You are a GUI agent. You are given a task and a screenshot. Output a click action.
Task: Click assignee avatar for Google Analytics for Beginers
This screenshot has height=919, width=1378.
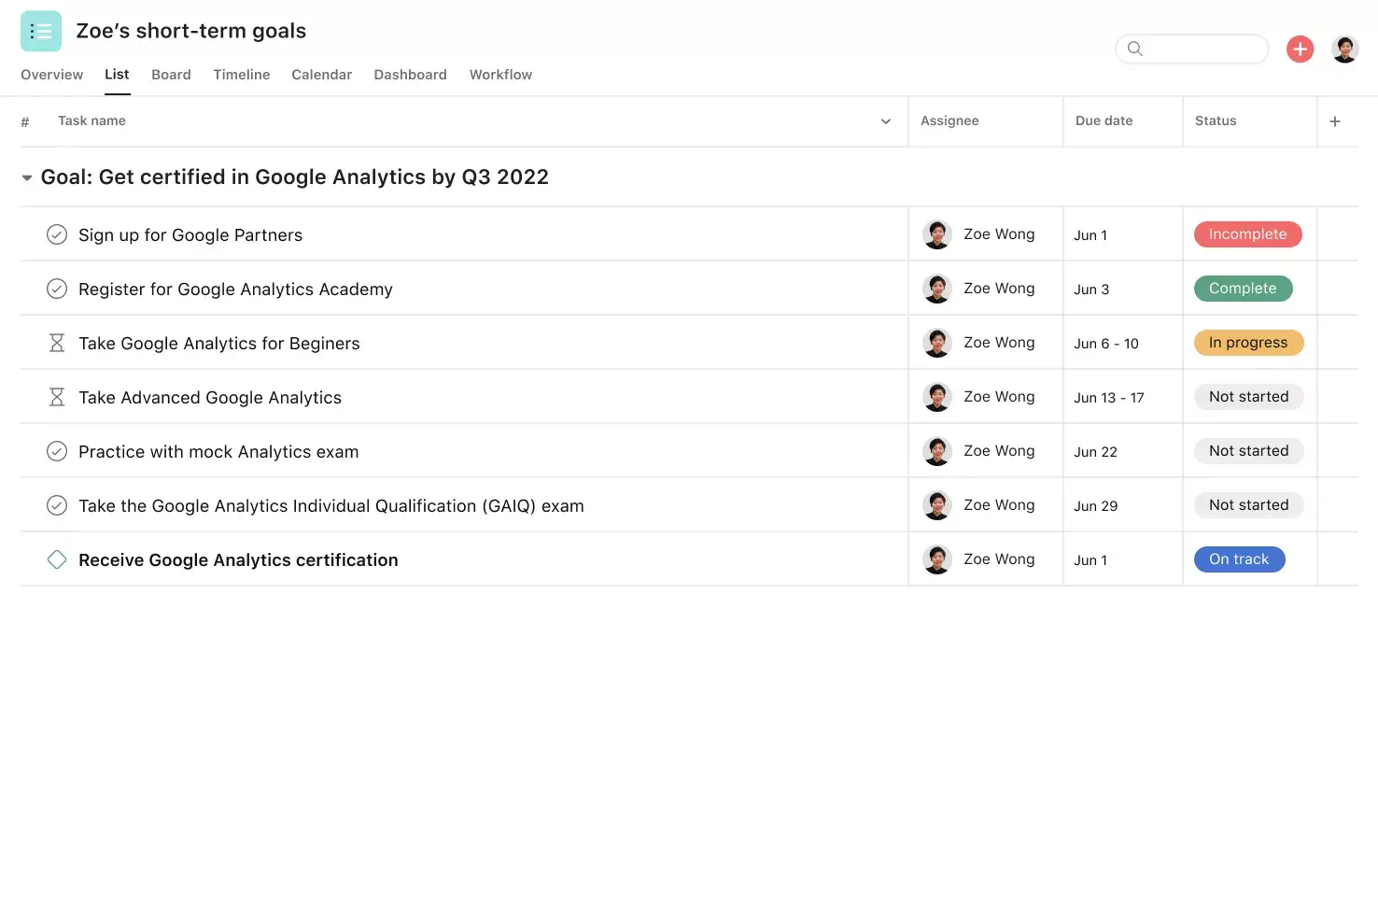[x=937, y=343]
